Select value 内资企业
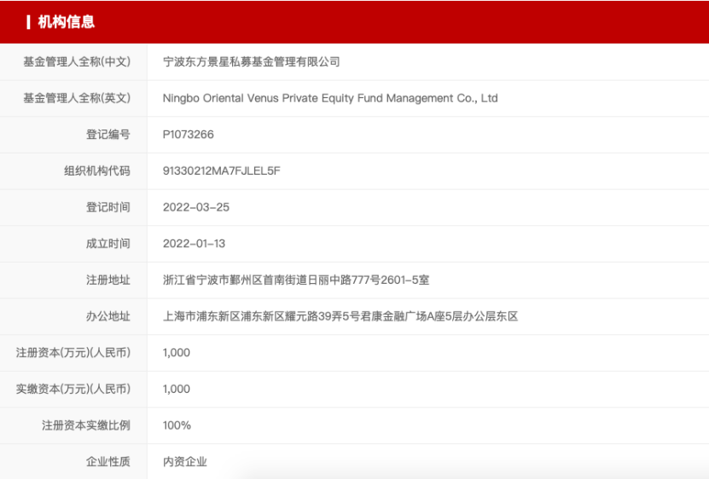This screenshot has width=709, height=479. [x=185, y=462]
